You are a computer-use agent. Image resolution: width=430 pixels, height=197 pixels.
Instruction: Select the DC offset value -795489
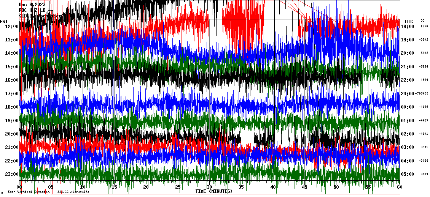click(422, 94)
